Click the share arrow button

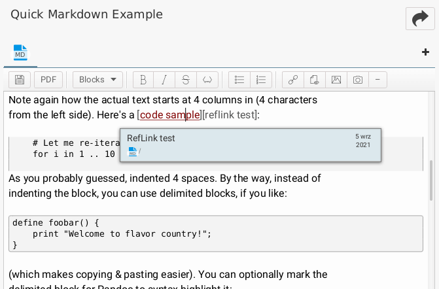419,19
